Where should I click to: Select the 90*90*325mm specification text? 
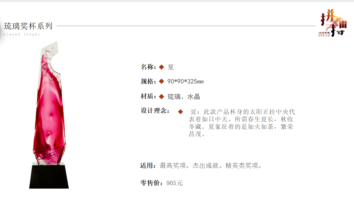pos(186,81)
